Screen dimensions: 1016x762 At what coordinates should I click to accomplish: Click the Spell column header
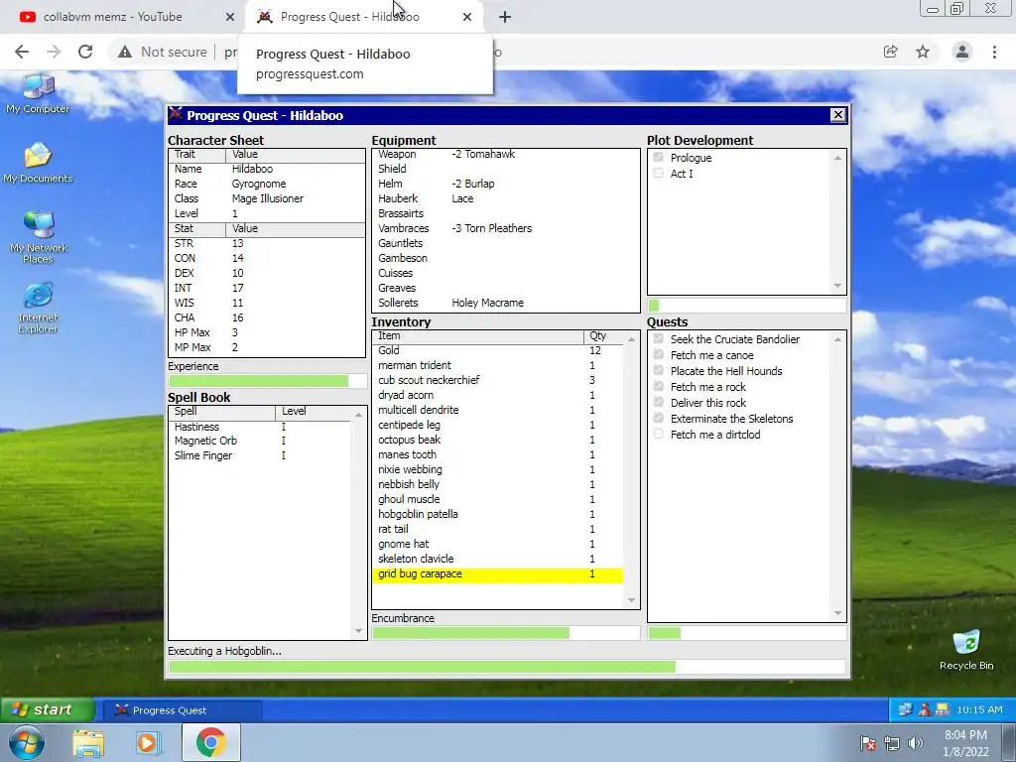(x=222, y=412)
